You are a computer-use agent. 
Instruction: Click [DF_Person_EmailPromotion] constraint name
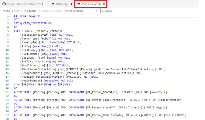106,100
